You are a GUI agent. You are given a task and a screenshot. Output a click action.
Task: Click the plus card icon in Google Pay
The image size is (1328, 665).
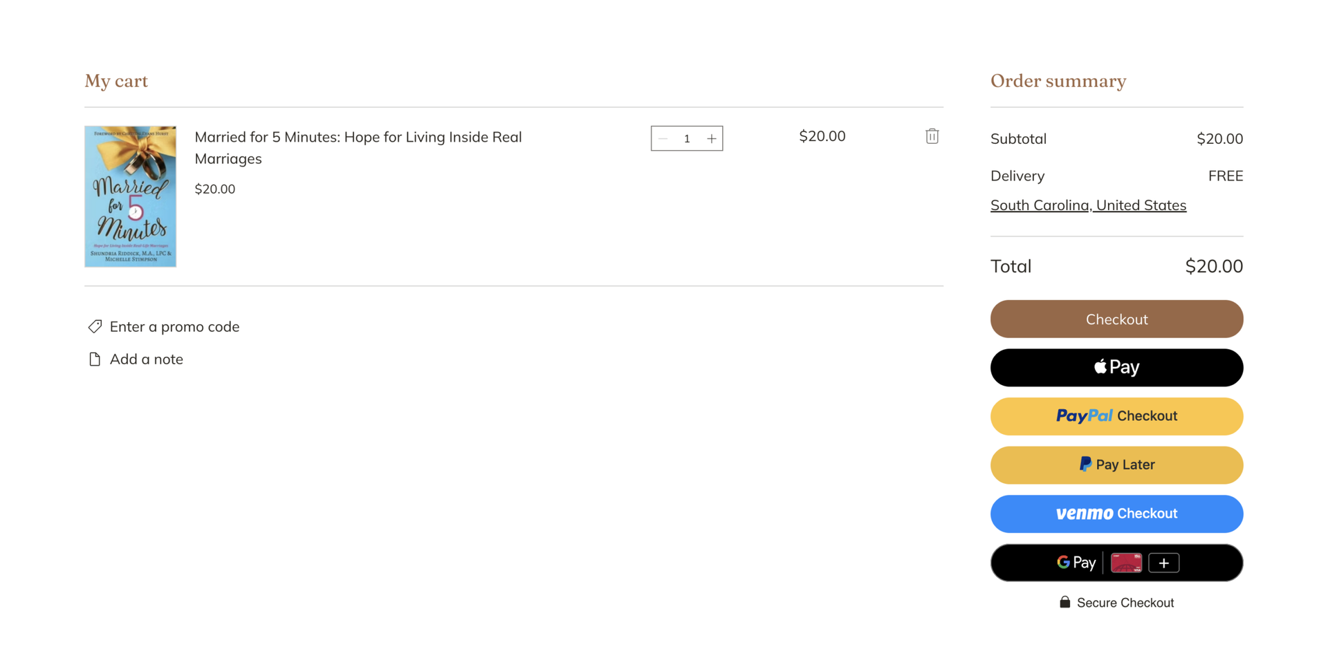pyautogui.click(x=1163, y=563)
